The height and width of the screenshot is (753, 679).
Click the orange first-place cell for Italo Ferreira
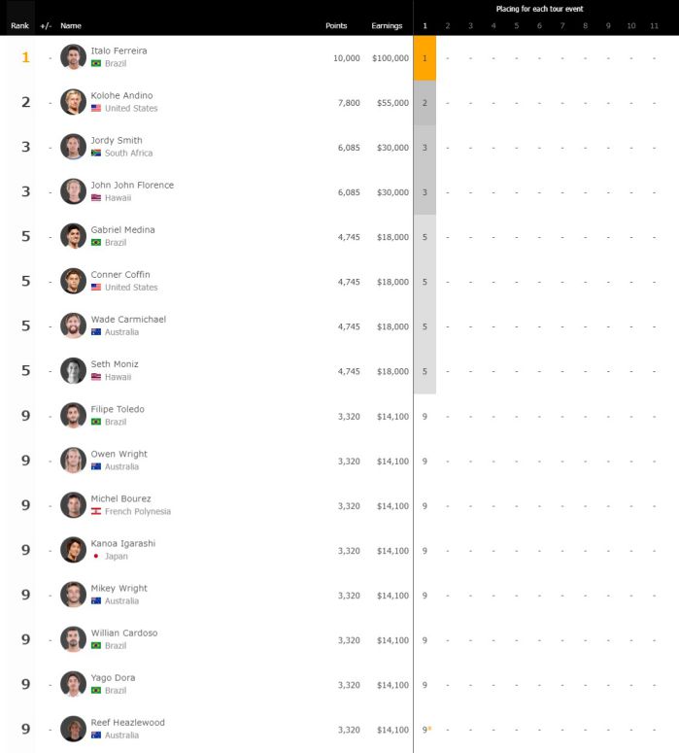coord(424,57)
